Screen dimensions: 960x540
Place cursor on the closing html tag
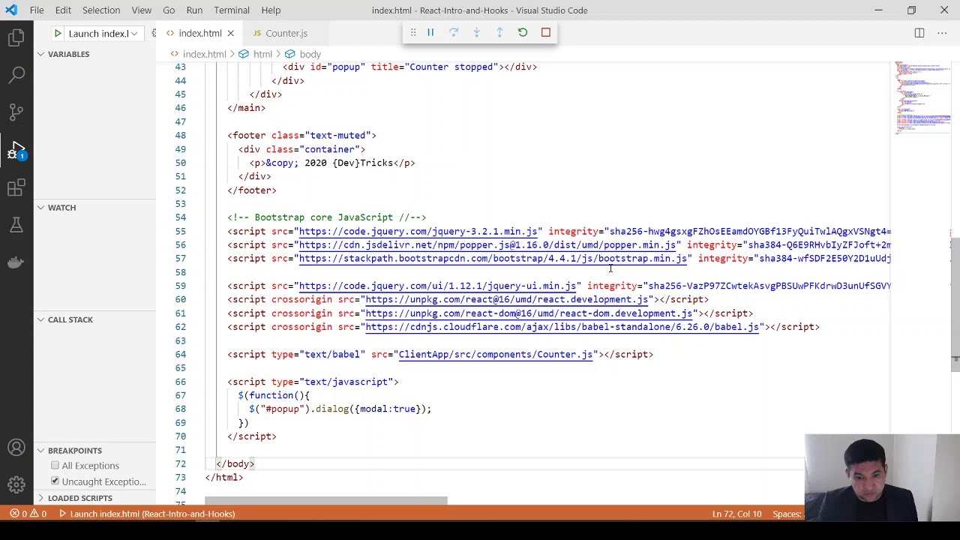[224, 477]
